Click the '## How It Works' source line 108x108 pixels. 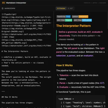[x=9, y=97]
